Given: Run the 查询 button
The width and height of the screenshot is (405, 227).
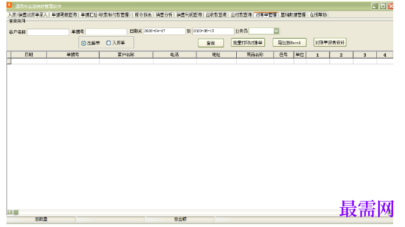Looking at the screenshot, I should (x=211, y=43).
